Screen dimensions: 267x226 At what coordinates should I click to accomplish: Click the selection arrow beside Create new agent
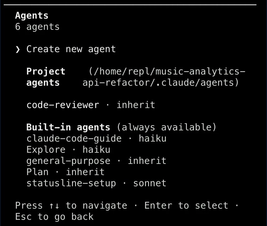(18, 50)
